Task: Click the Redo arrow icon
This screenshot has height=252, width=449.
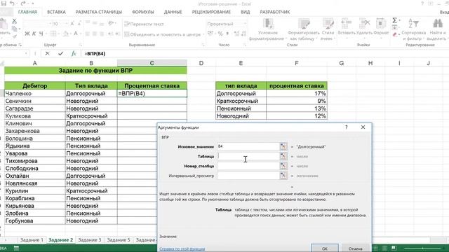Action: click(23, 3)
